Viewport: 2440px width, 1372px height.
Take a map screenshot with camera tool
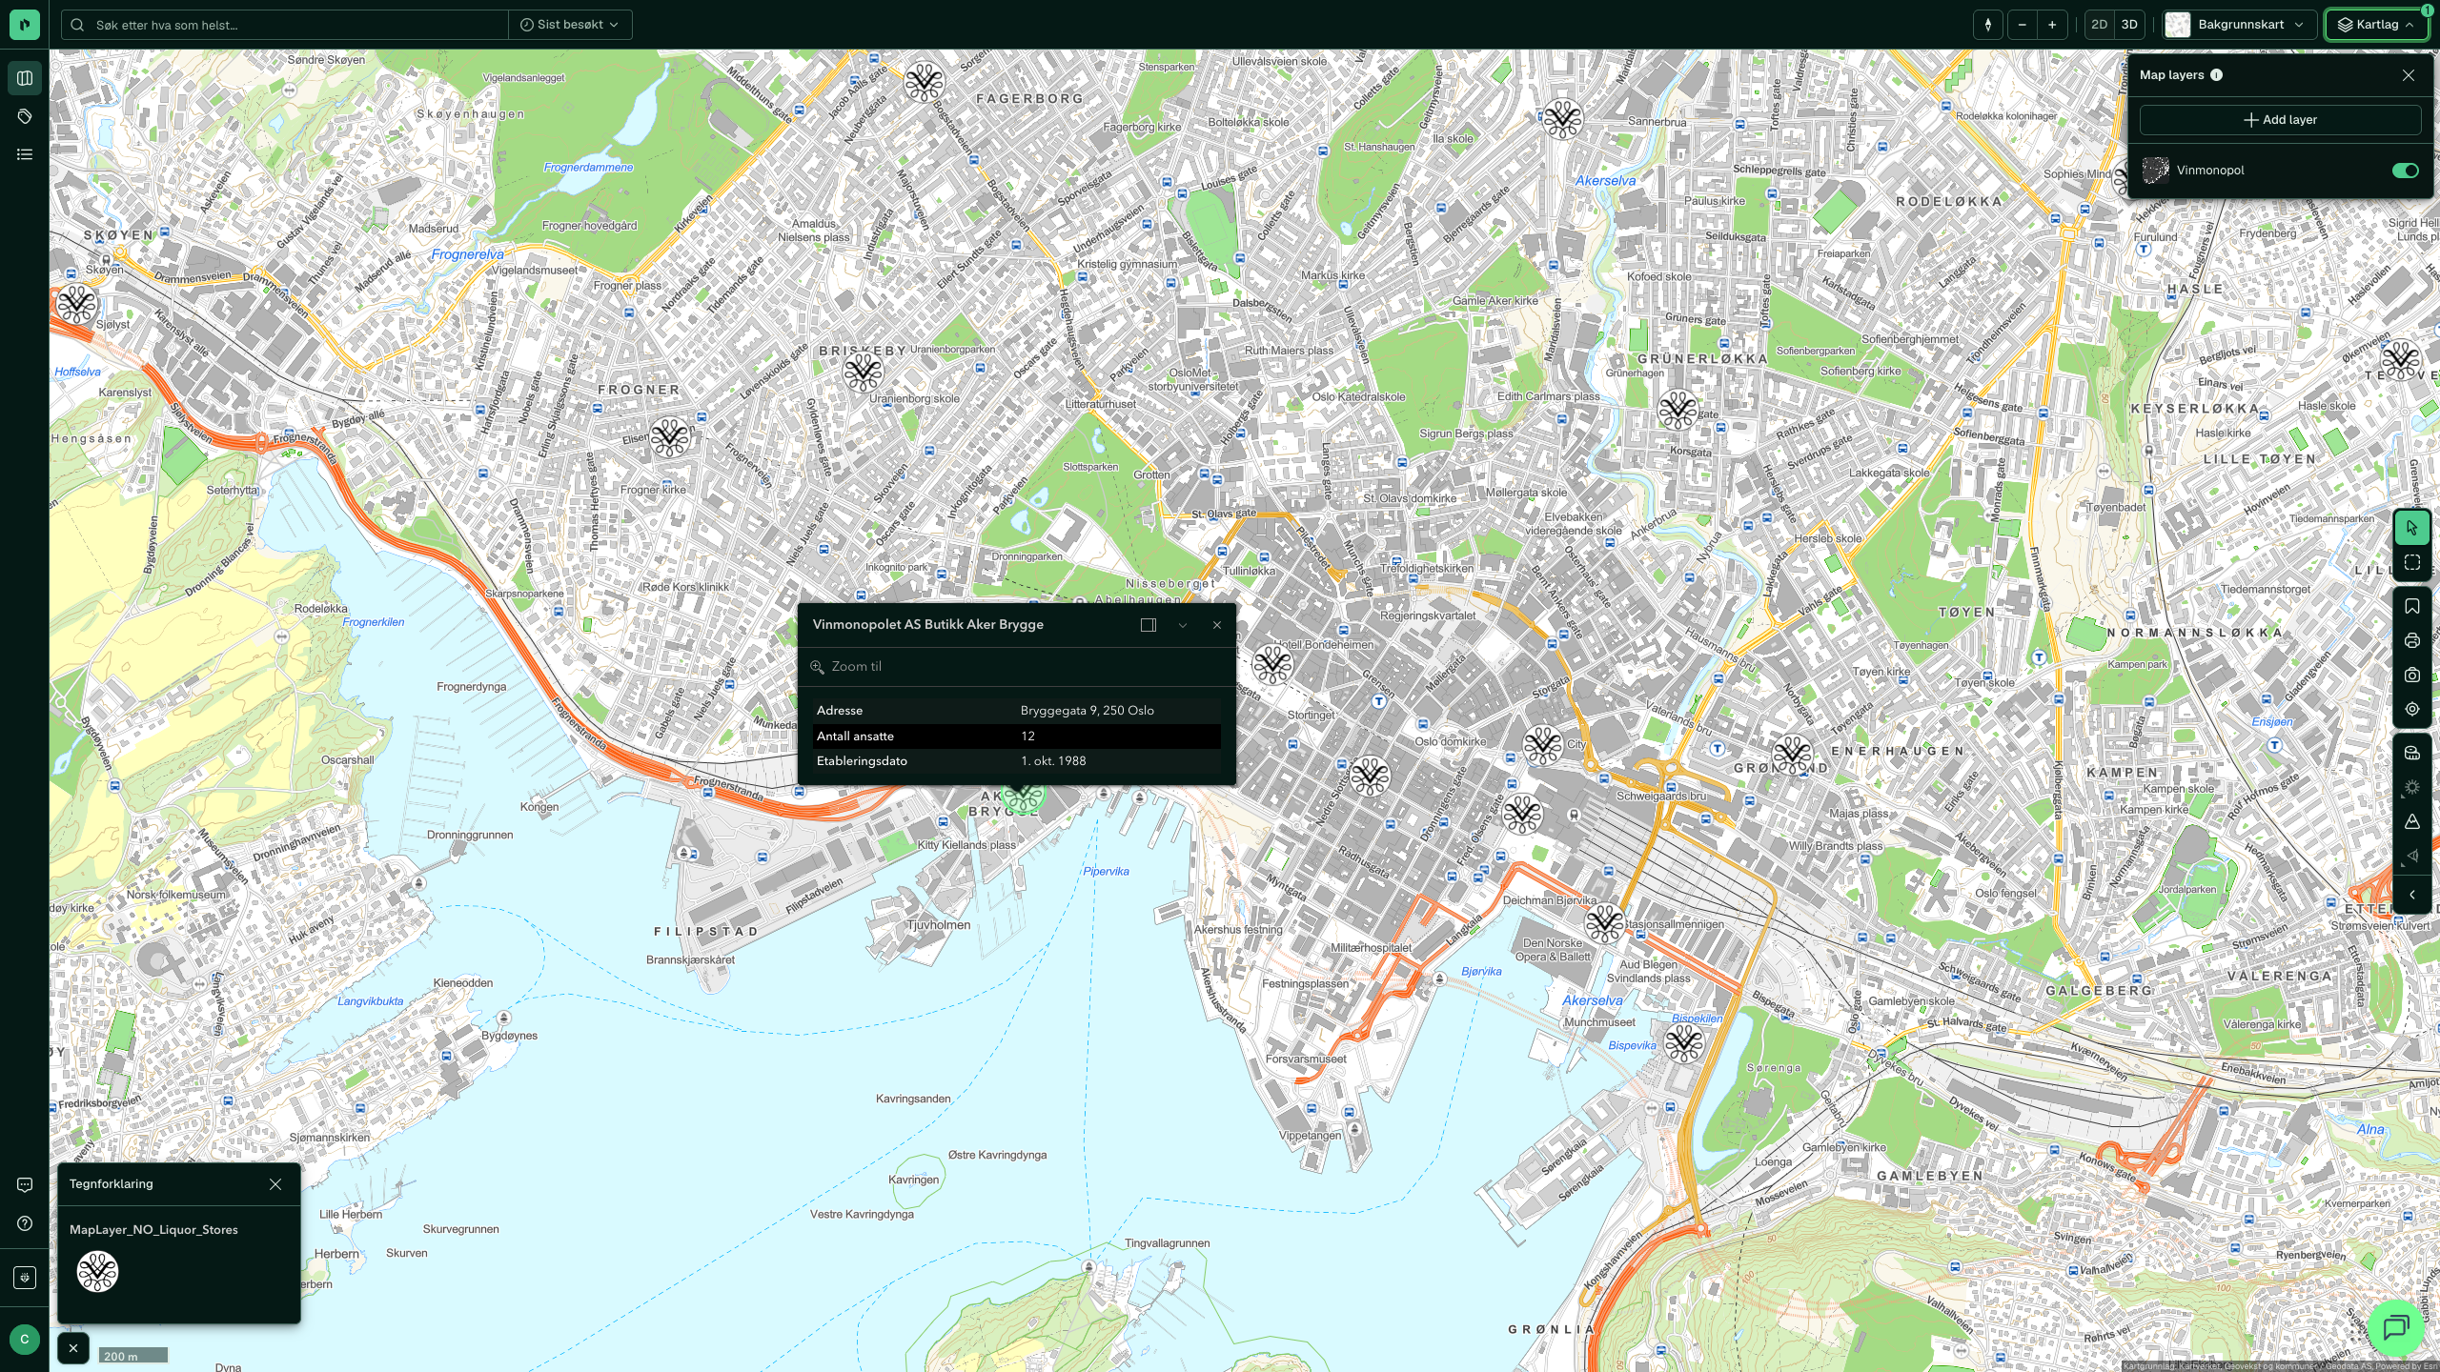(x=2412, y=675)
